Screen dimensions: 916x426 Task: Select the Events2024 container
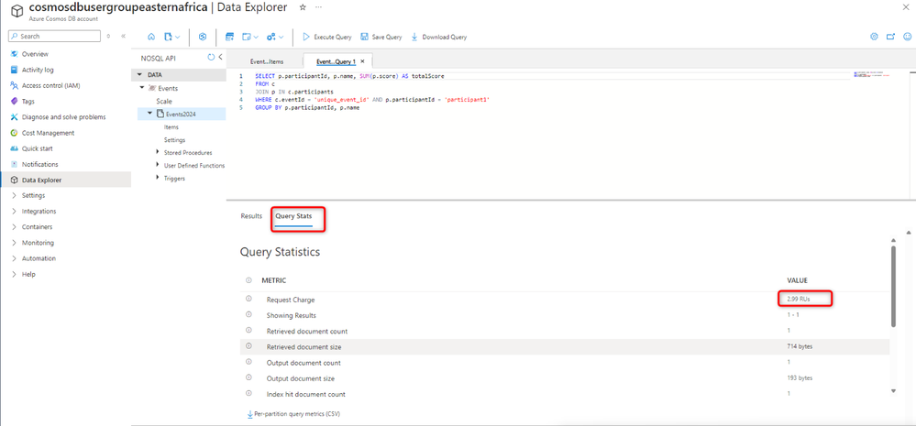(x=182, y=114)
